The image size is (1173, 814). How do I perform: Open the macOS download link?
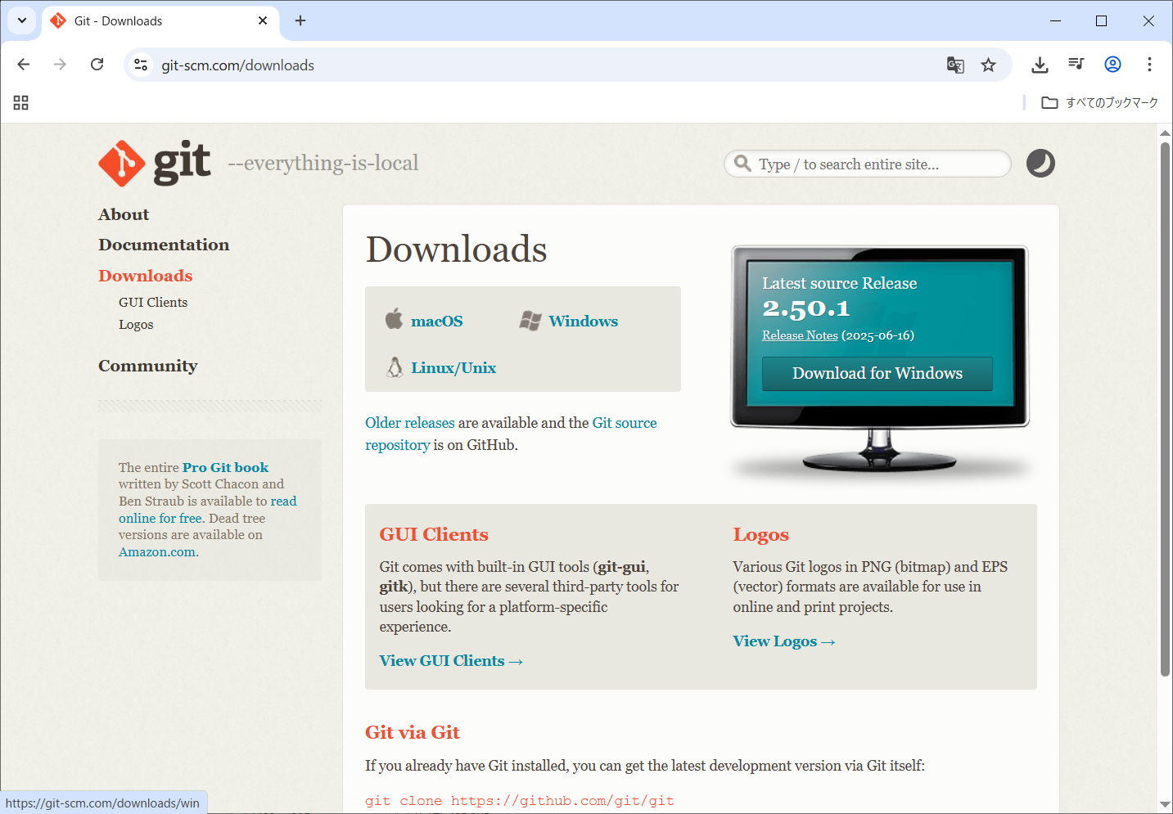click(436, 322)
